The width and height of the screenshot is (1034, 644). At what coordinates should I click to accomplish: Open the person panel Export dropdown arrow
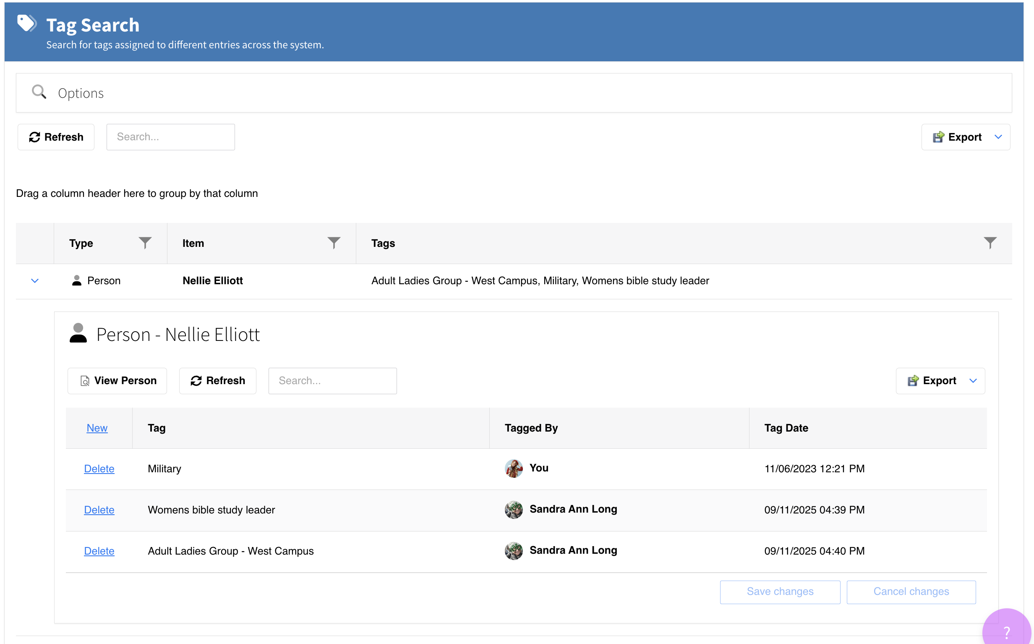pos(973,380)
